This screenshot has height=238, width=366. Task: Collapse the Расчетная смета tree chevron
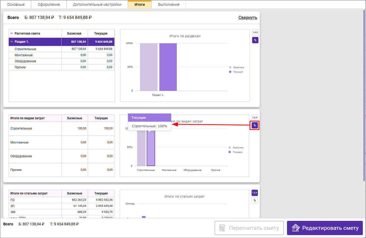click(x=12, y=34)
